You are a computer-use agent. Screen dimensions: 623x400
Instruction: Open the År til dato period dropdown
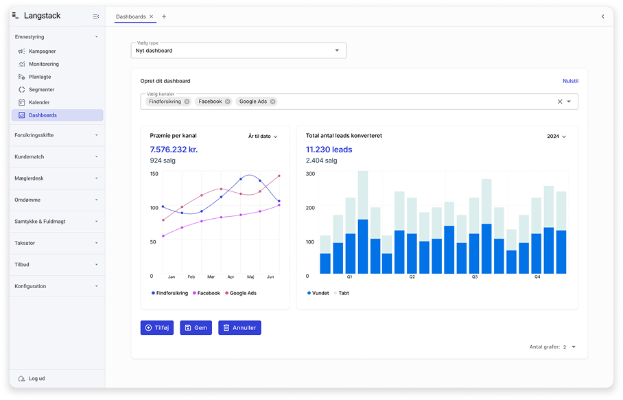pos(263,137)
